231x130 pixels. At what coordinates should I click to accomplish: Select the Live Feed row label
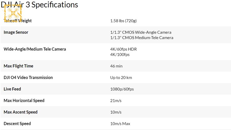[12, 89]
